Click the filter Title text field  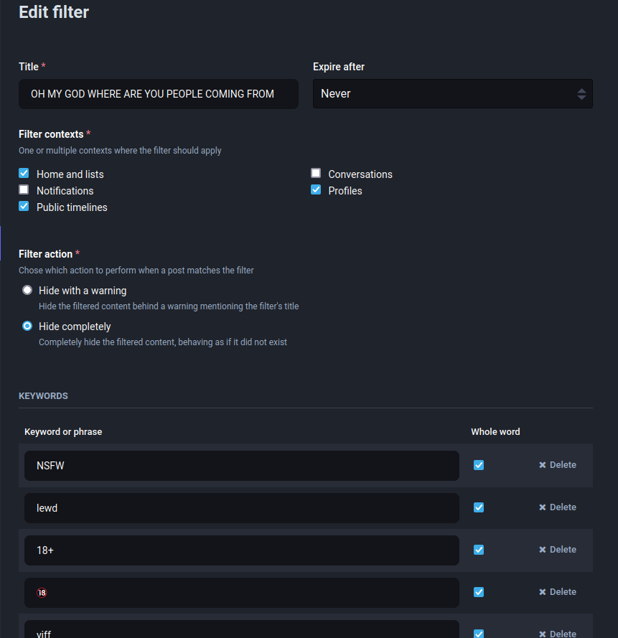(x=158, y=94)
